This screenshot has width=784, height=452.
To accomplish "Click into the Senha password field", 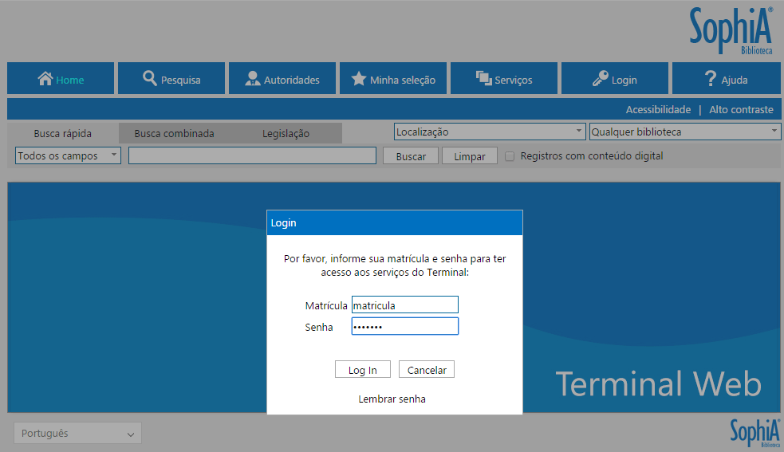I will (404, 327).
